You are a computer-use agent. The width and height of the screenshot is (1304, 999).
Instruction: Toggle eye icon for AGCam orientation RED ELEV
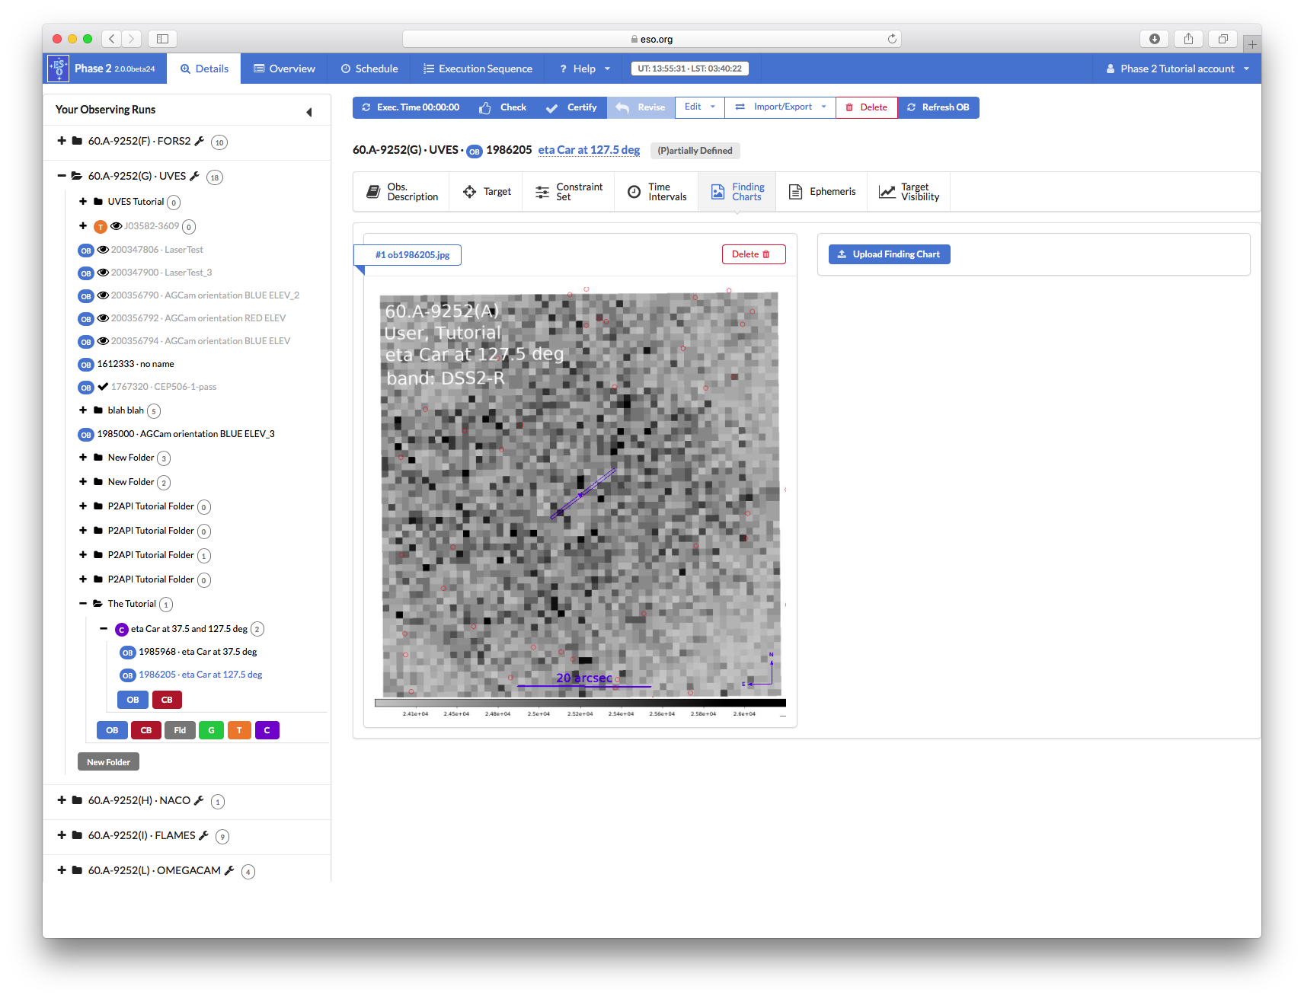(x=103, y=318)
